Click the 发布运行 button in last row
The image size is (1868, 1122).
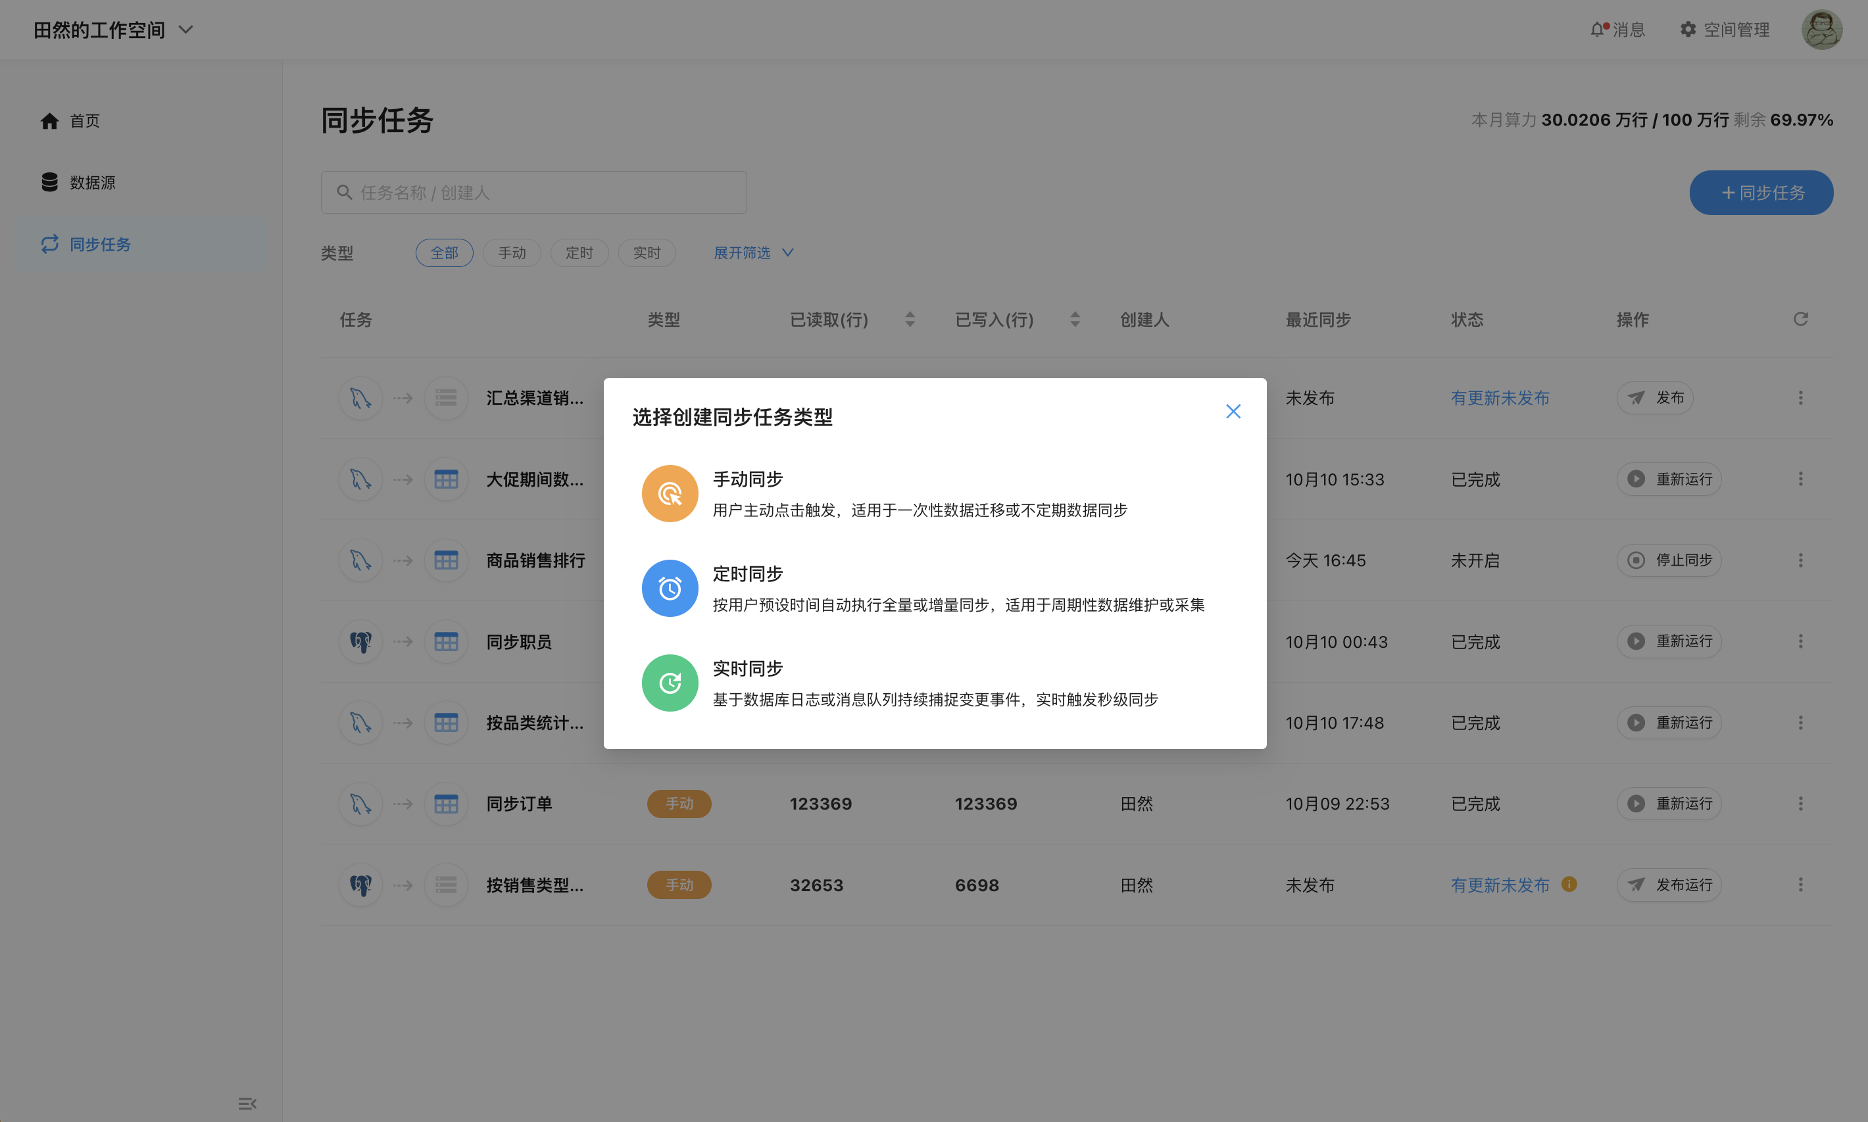(x=1669, y=885)
